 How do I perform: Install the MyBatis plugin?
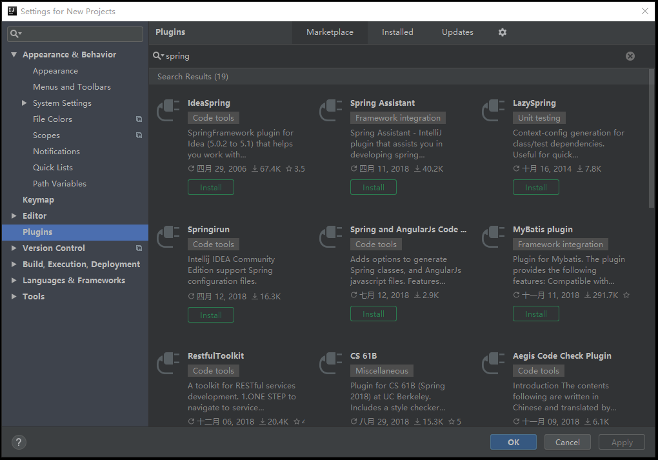tap(535, 314)
